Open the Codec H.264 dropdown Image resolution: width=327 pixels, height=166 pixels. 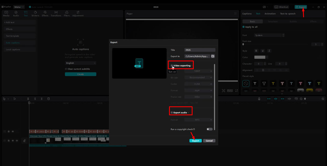[x=198, y=84]
